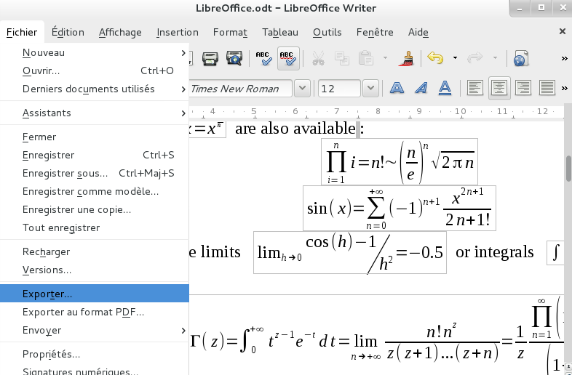572x375 pixels.
Task: Click the paste clipboard icon
Action: [366, 58]
